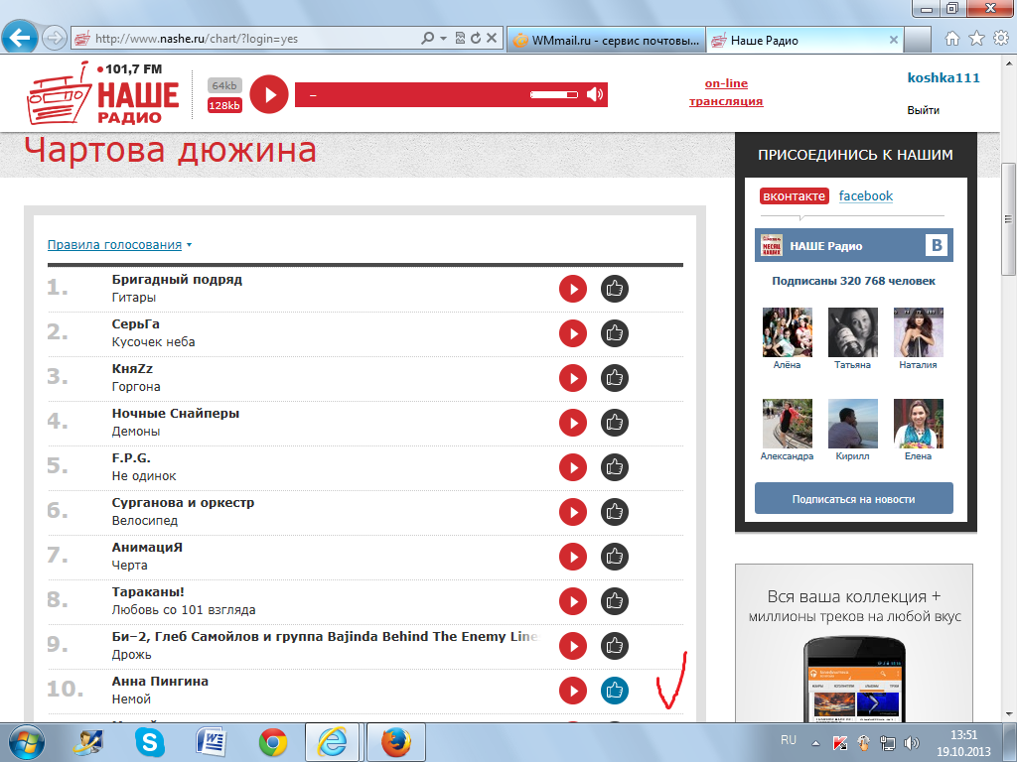Play Тараканы! Любовь со 101 взгляда
Image resolution: width=1017 pixels, height=762 pixels.
coord(573,602)
